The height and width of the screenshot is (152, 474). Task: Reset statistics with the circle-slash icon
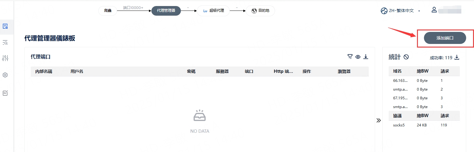click(406, 57)
